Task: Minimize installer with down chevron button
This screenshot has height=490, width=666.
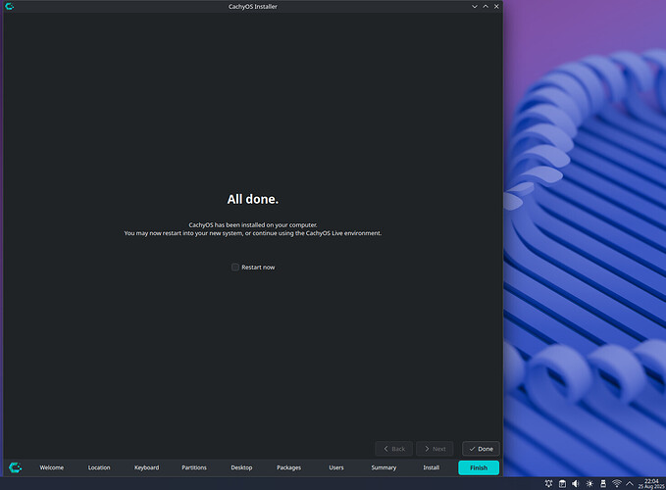Action: 475,6
